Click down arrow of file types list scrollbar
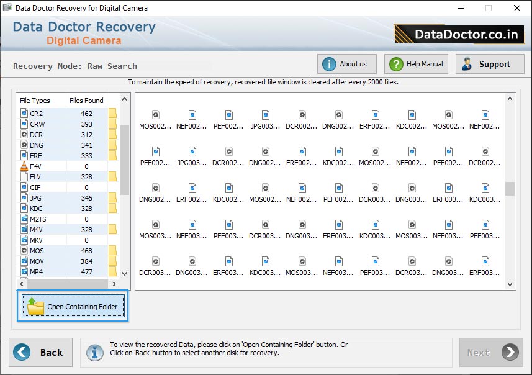 pyautogui.click(x=124, y=273)
